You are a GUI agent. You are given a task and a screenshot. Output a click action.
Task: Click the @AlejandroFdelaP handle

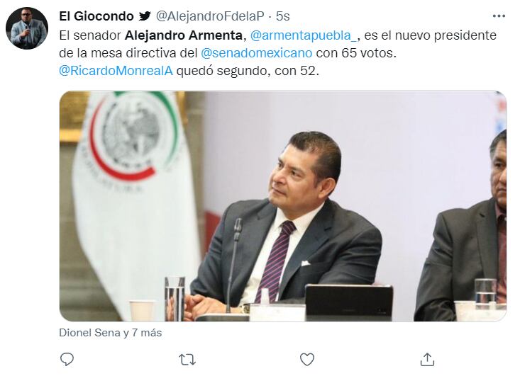(x=210, y=16)
